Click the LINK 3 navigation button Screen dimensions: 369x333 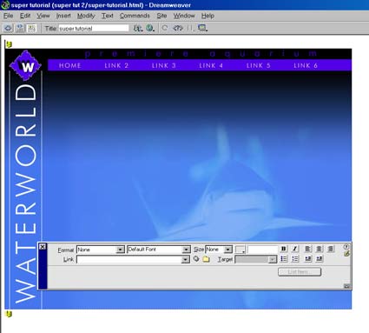(x=164, y=65)
